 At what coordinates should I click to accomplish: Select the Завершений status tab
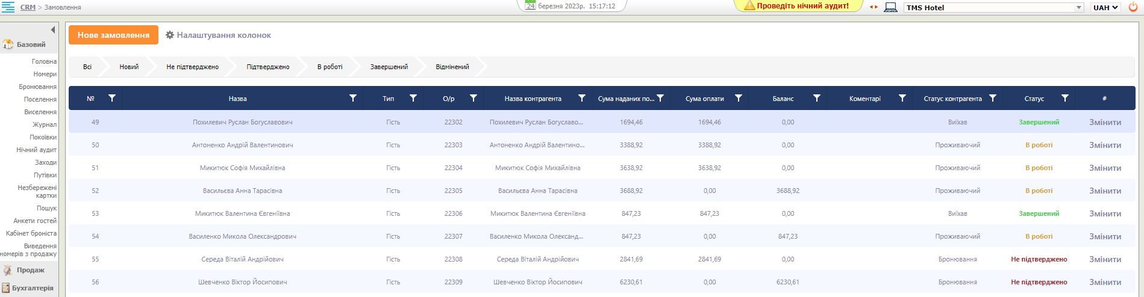pos(389,67)
